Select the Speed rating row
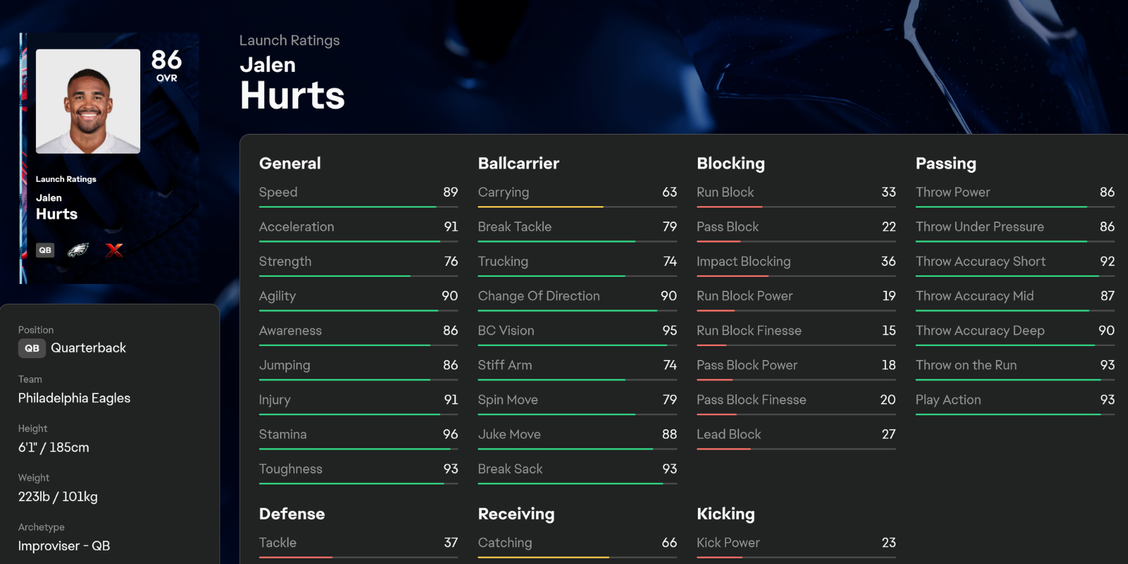 pos(358,192)
